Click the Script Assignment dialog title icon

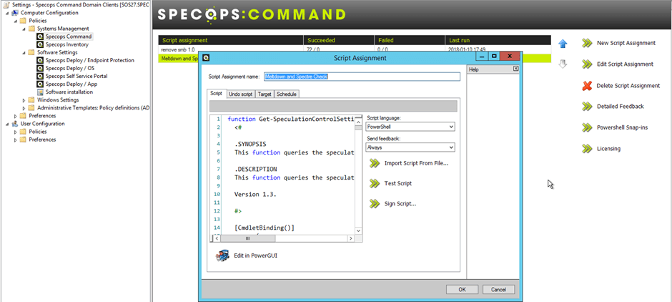point(206,57)
